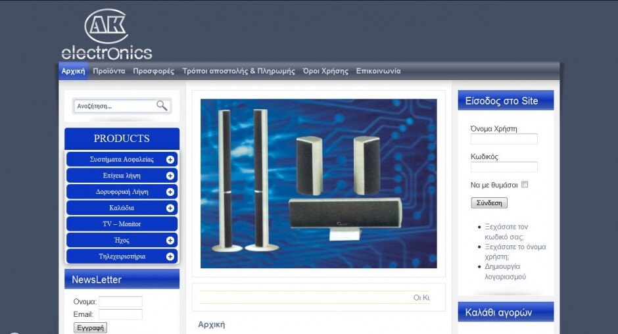
Task: Open Ξεχάσατε το όνομα χρήστη link
Action: [x=515, y=252]
